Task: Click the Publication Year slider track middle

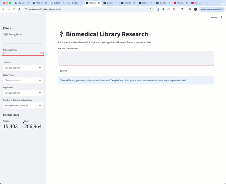Action: (x=23, y=55)
